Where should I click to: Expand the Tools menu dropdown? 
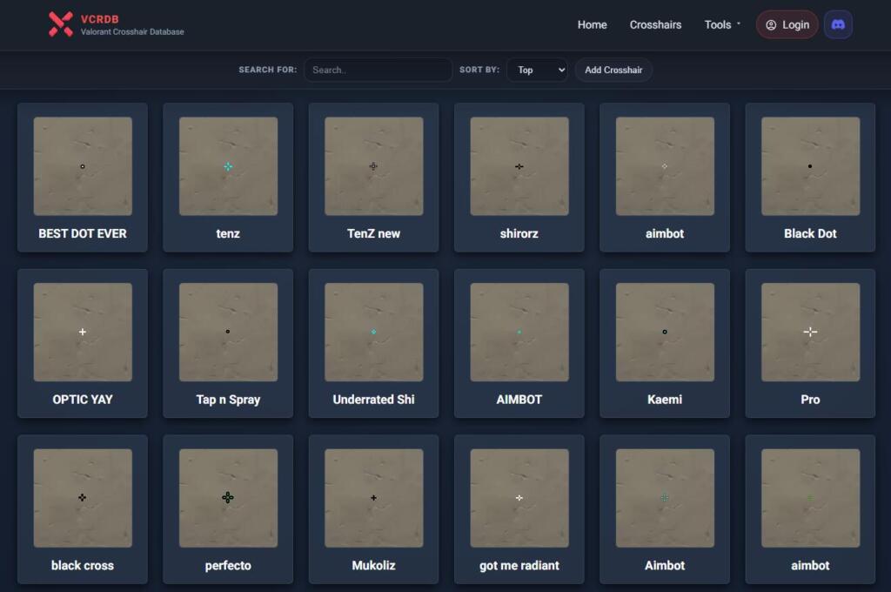722,24
